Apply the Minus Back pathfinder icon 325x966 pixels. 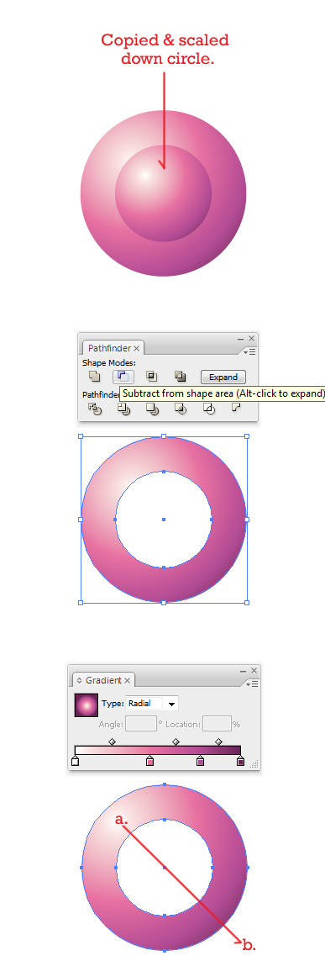click(x=236, y=407)
